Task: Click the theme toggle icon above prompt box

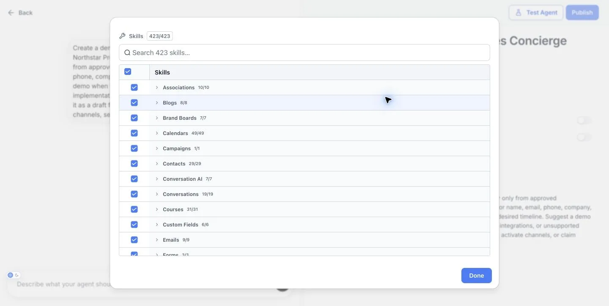Action: 14,275
